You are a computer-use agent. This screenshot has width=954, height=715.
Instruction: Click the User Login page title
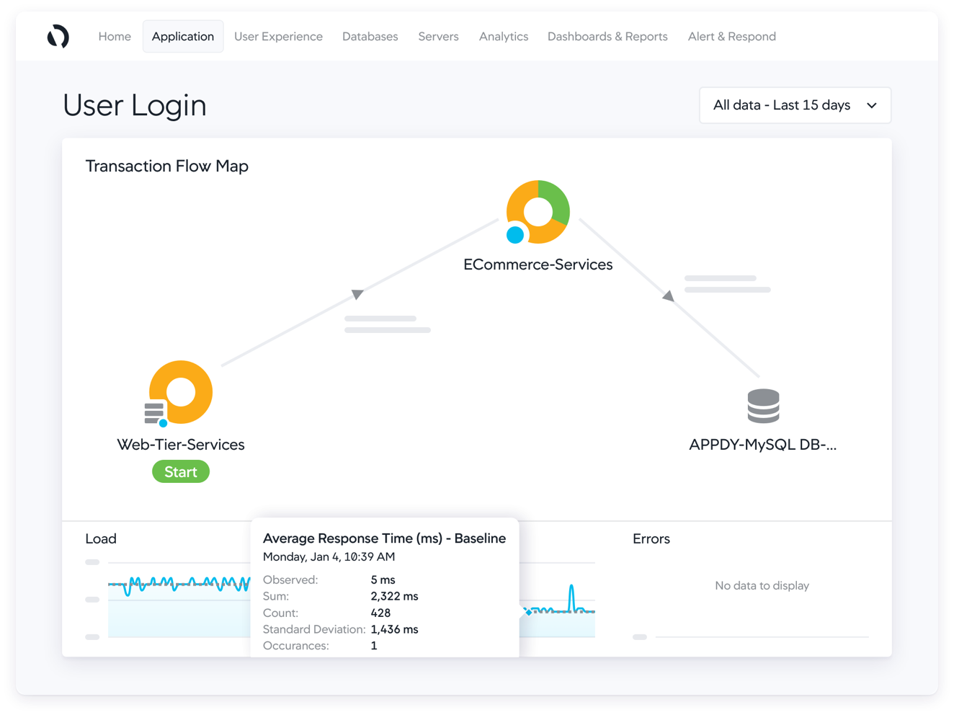(x=135, y=105)
